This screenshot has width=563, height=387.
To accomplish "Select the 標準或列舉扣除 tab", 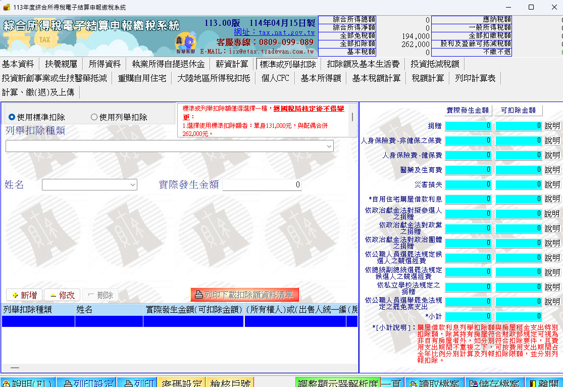I will pyautogui.click(x=288, y=64).
